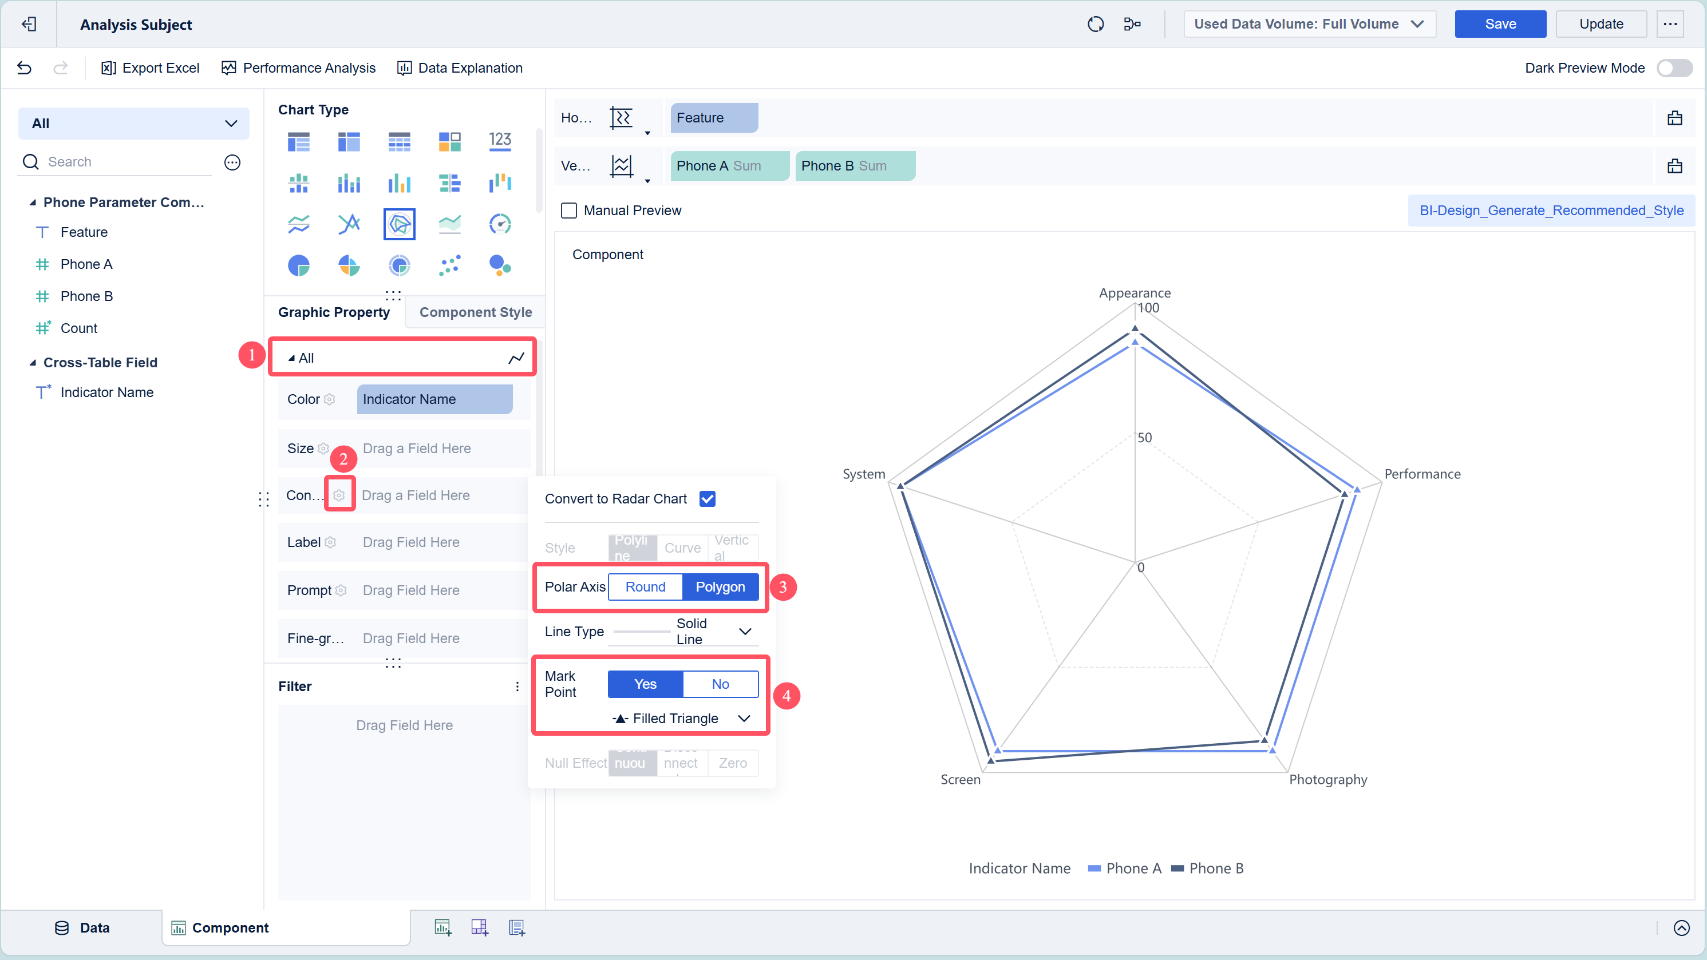Open Color property settings gear

click(329, 399)
